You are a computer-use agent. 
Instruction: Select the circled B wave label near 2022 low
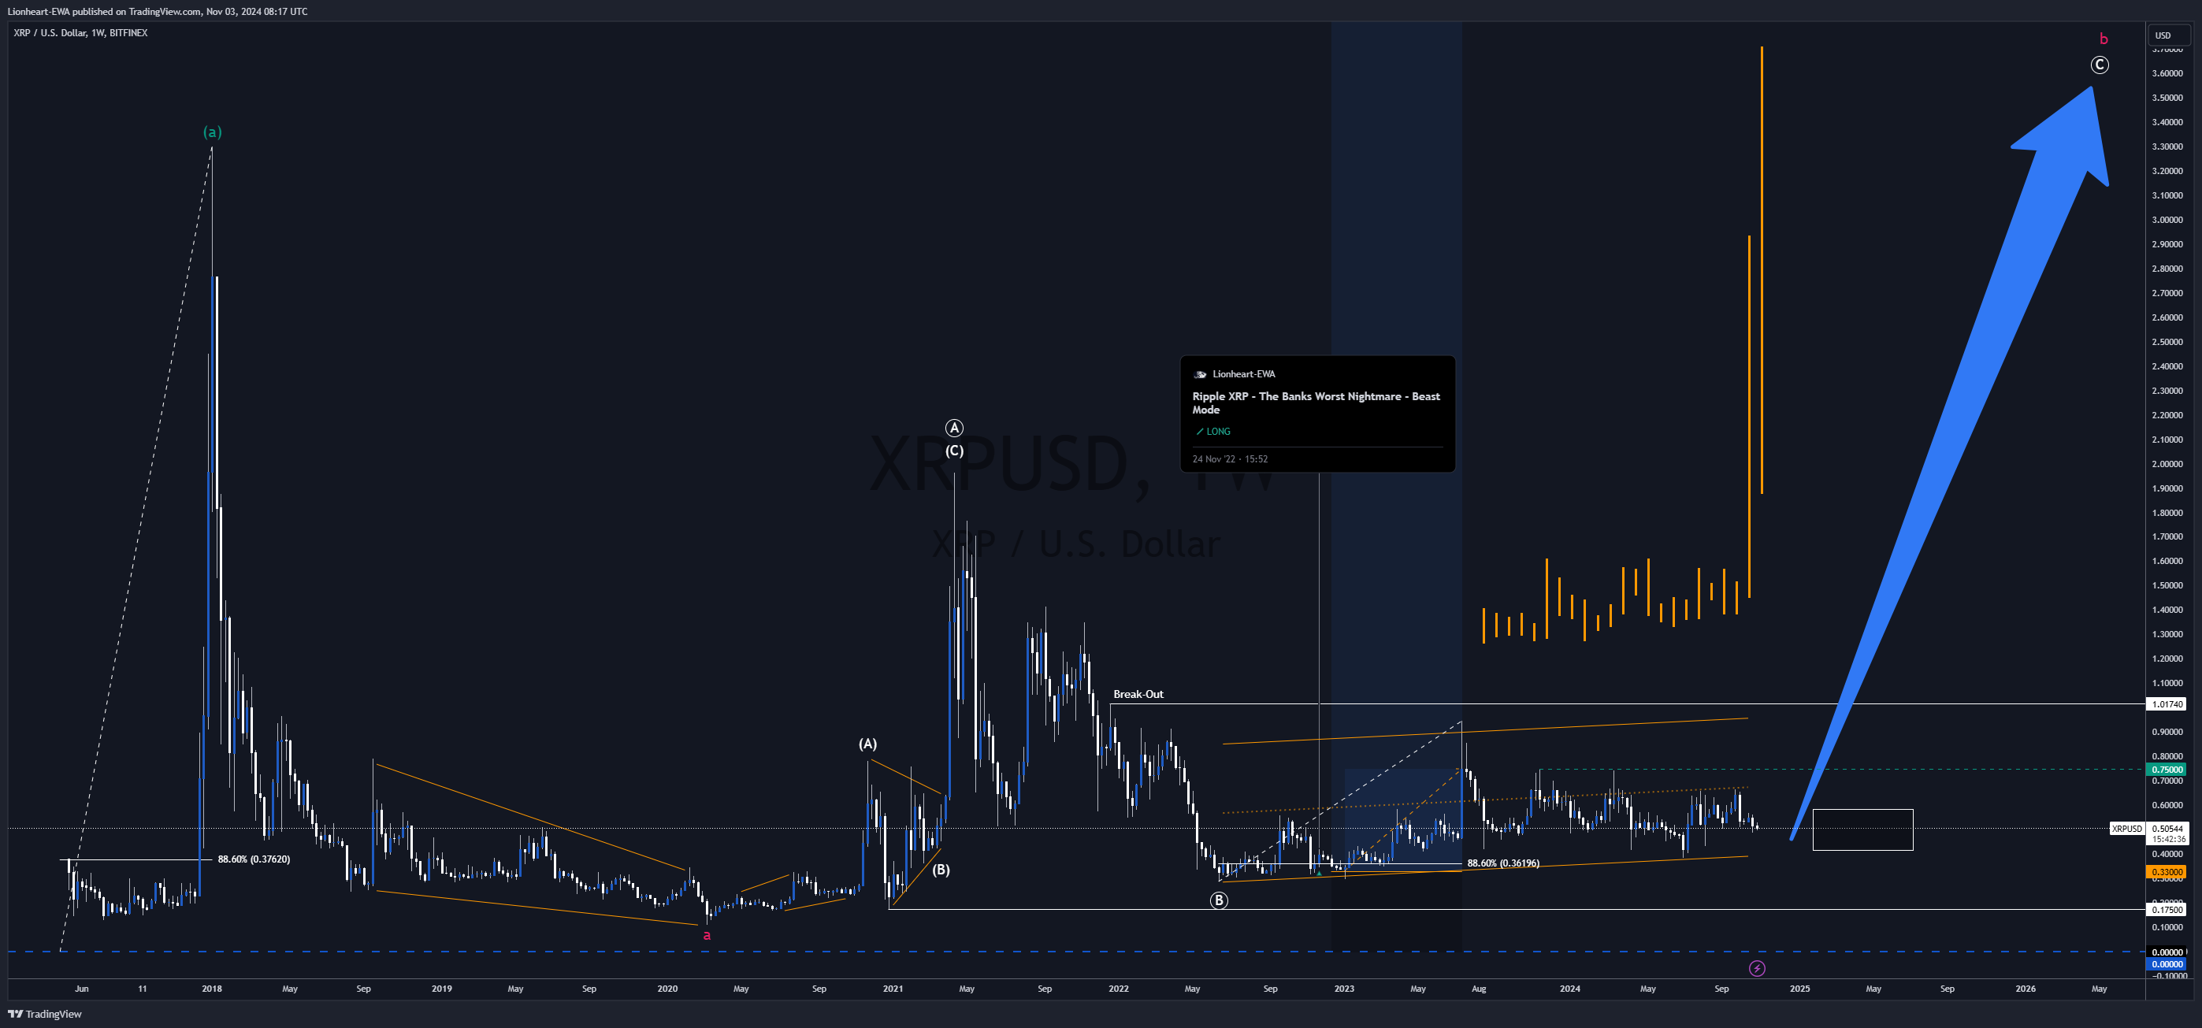coord(1218,900)
